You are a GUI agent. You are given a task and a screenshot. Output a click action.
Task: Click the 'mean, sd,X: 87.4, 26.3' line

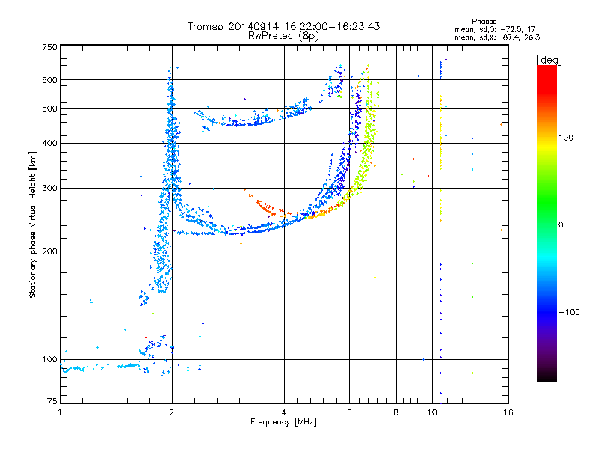coord(497,37)
